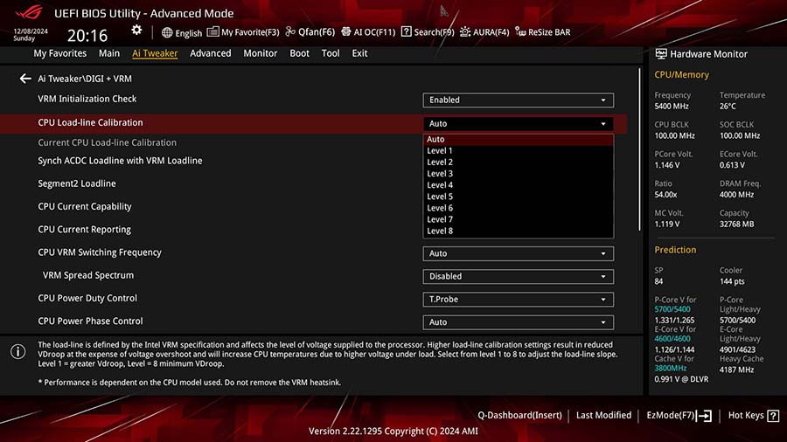Select the VRM Initialization Check label

[87, 99]
